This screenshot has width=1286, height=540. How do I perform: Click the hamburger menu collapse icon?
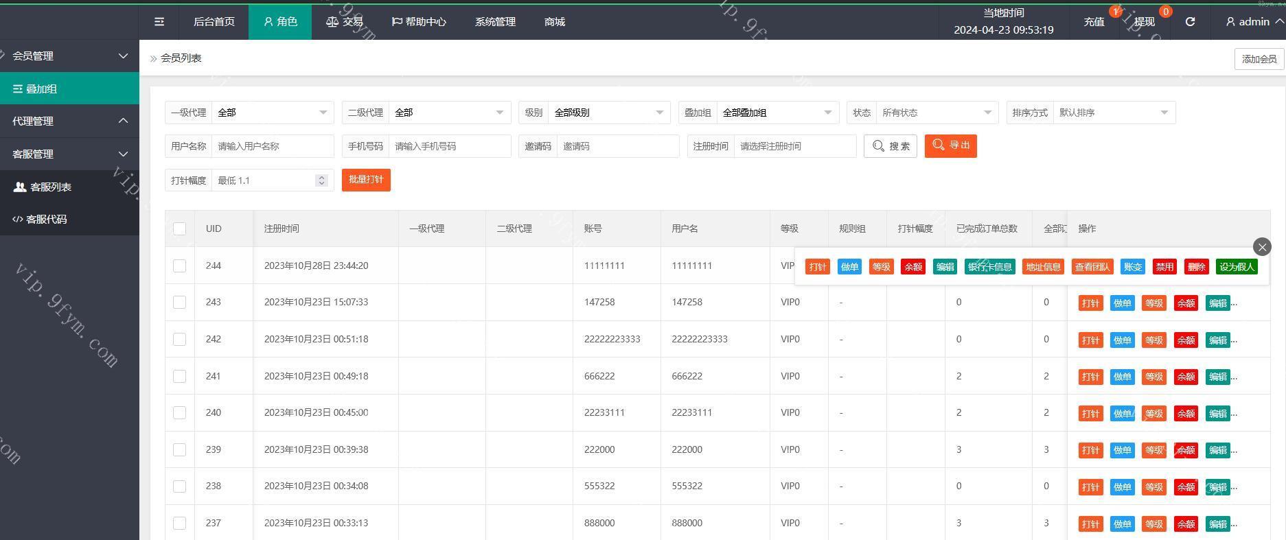159,22
